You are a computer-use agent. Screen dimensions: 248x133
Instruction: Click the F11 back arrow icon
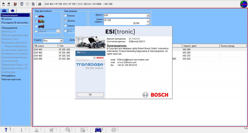3,4
